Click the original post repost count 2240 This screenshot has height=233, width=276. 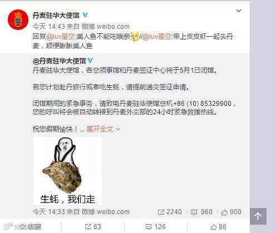click(170, 212)
